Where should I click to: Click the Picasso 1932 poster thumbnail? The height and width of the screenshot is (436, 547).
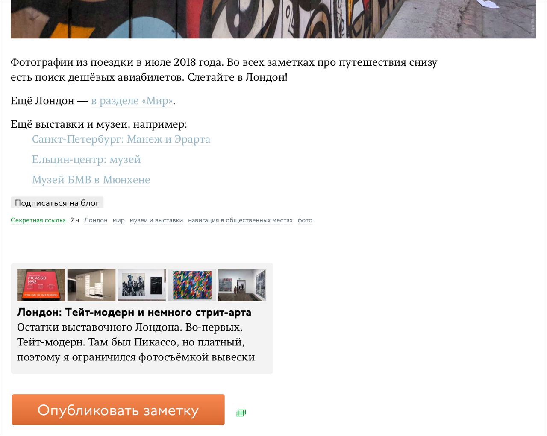41,285
